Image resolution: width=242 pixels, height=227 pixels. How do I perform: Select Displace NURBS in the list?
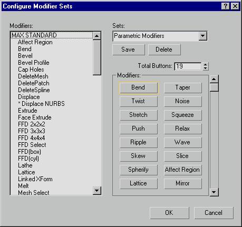point(41,104)
